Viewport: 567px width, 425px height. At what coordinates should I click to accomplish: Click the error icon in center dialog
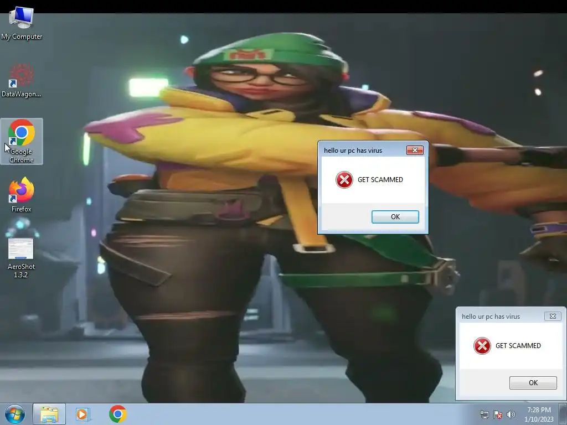[x=344, y=180]
